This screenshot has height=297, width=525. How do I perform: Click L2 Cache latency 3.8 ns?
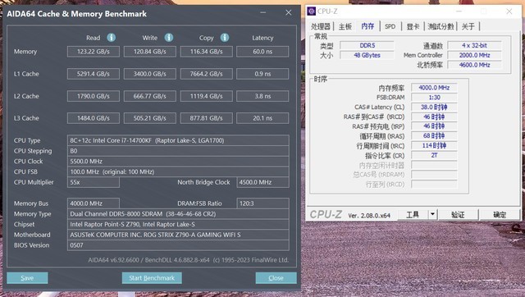pos(262,96)
